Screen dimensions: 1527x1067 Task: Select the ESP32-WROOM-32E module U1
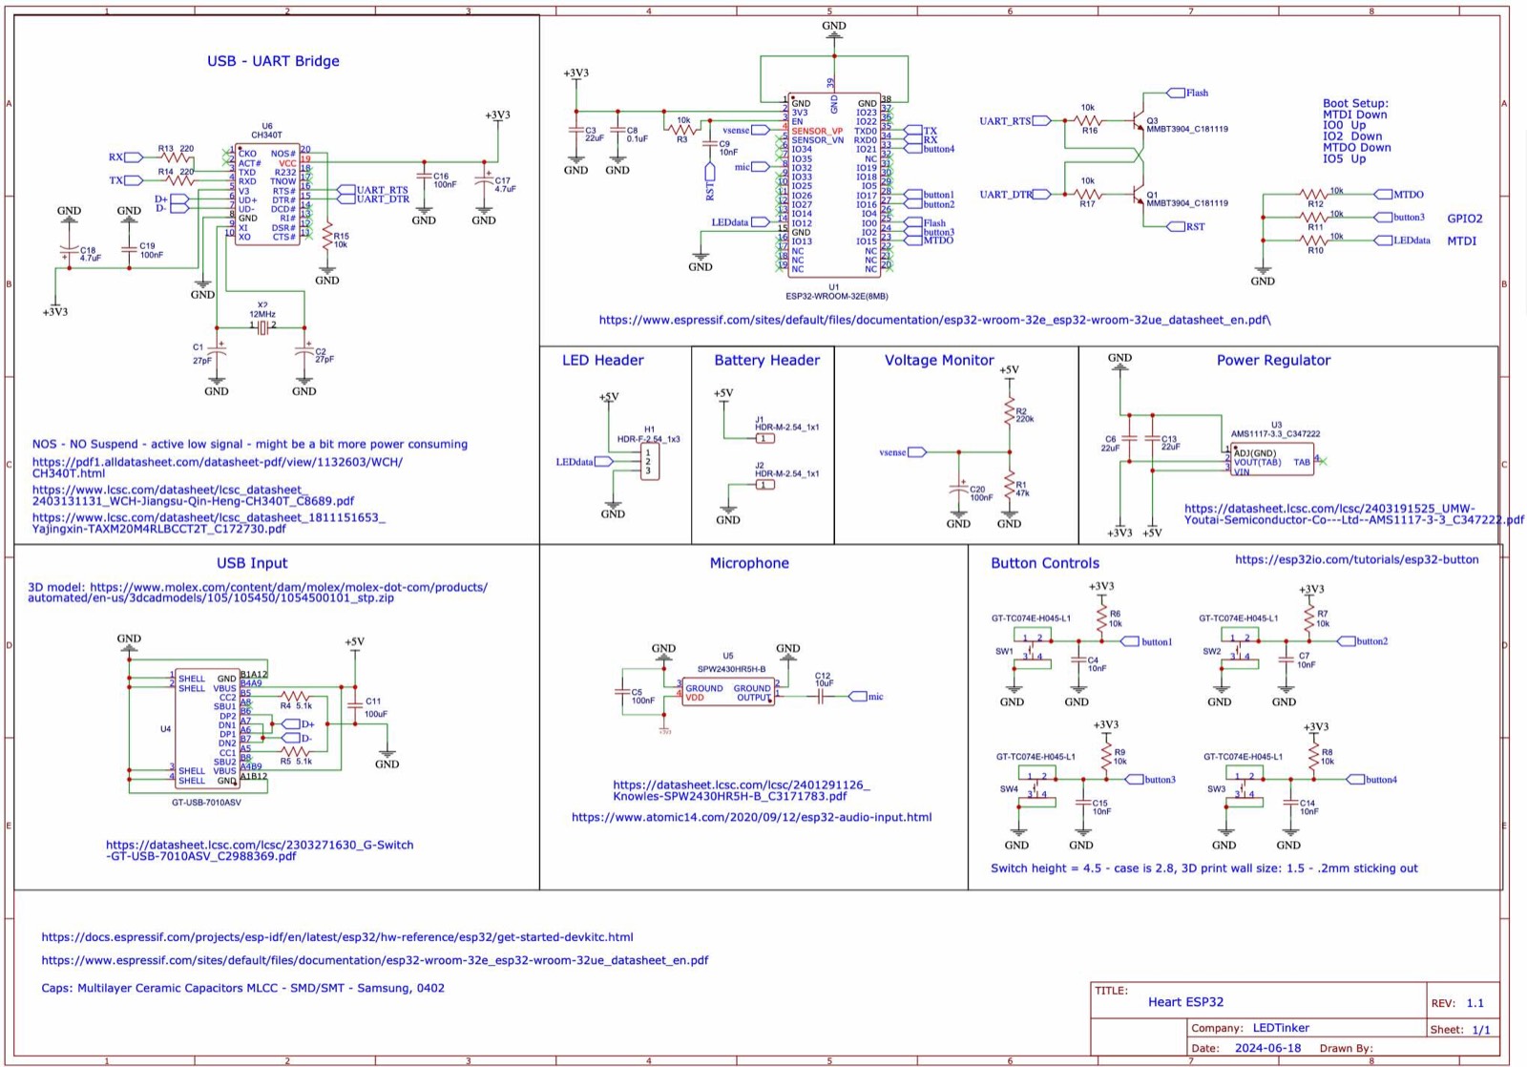834,184
